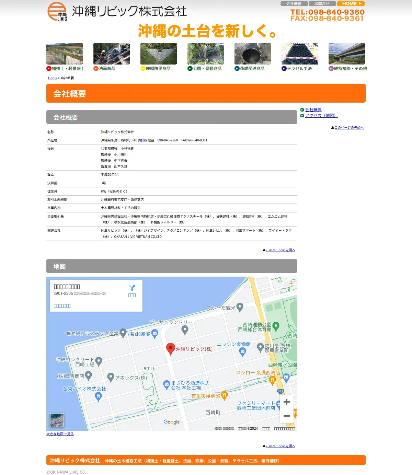This screenshot has height=475, width=412.
Task: Open the 補強土・軽量盛土 category thumbnail
Action: pyautogui.click(x=65, y=54)
